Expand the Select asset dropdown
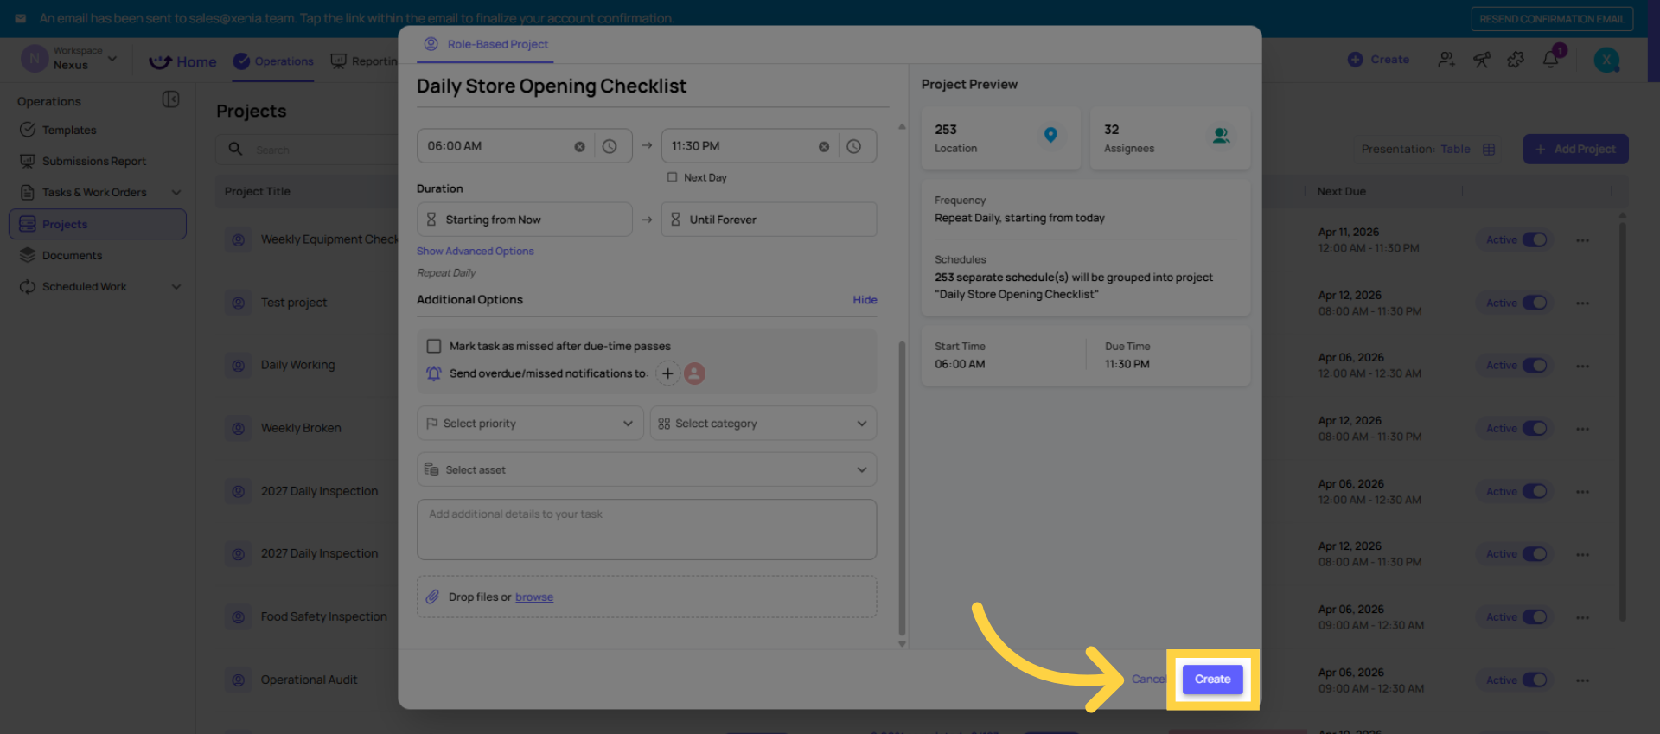The image size is (1660, 734). pyautogui.click(x=646, y=469)
